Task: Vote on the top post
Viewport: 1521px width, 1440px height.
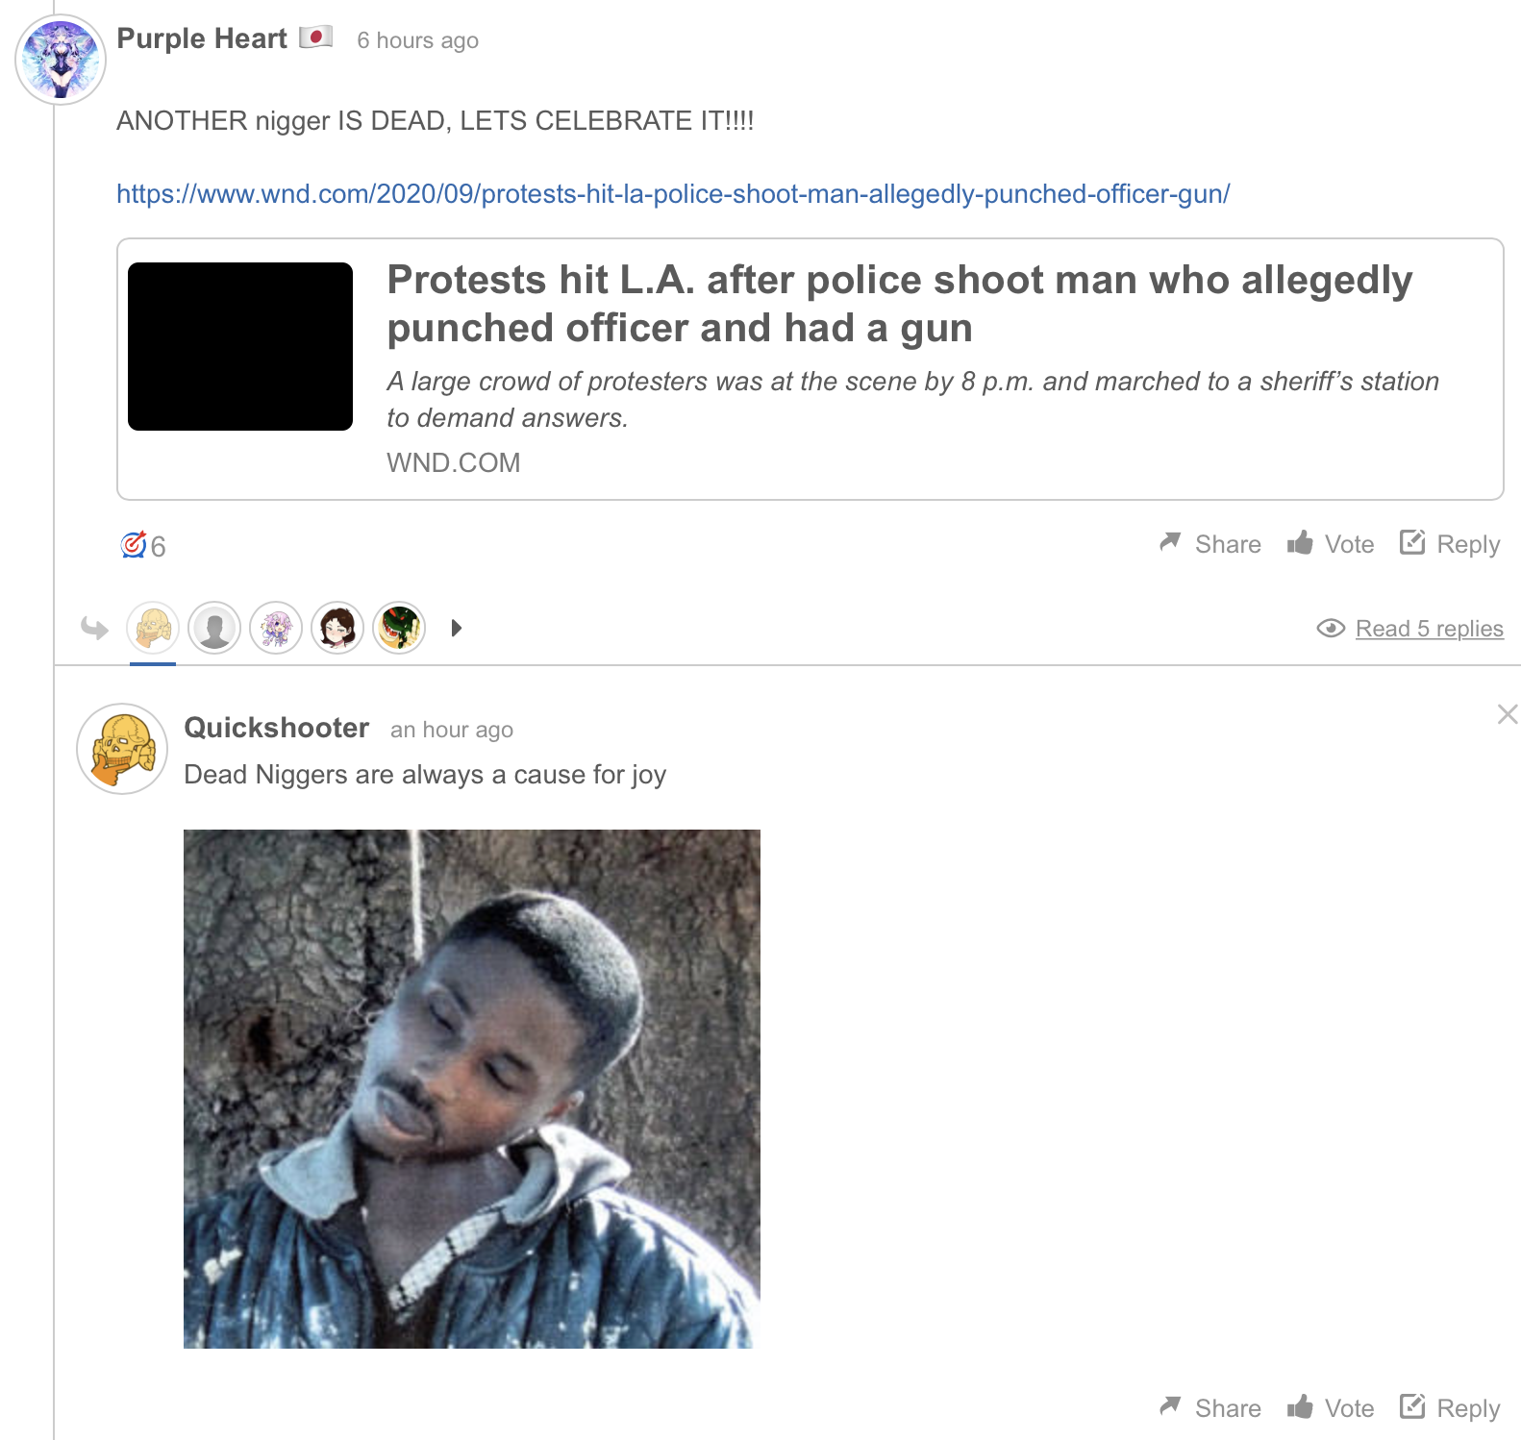Action: pyautogui.click(x=1331, y=544)
